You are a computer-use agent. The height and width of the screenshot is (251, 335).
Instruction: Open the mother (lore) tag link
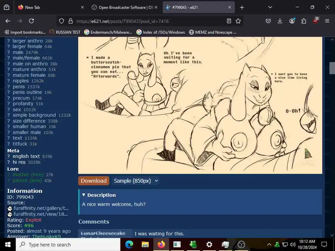pyautogui.click(x=28, y=175)
